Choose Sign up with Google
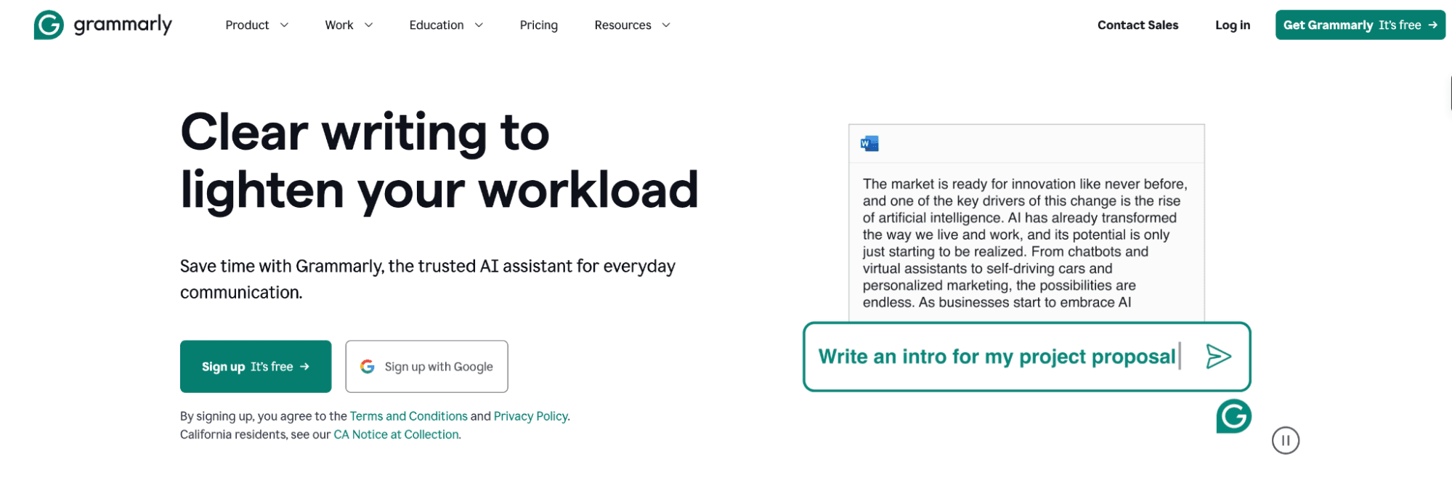The image size is (1452, 499). coord(426,367)
